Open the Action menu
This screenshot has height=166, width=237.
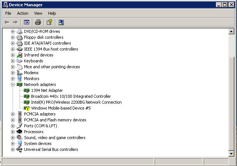coord(23,13)
